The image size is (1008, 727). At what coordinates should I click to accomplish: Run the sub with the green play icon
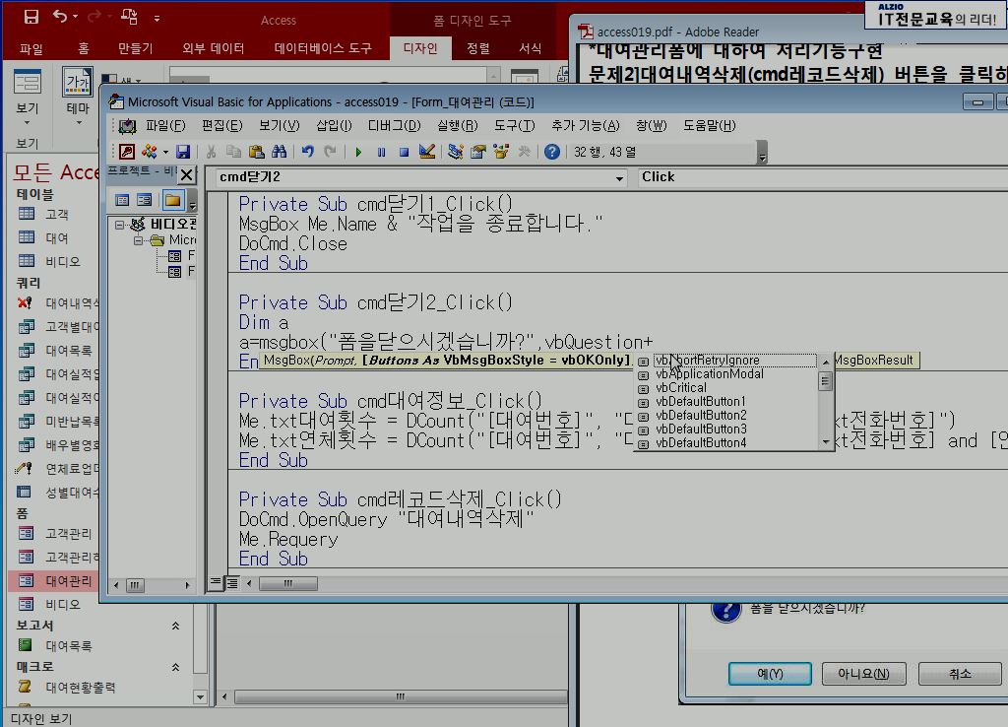click(x=358, y=152)
